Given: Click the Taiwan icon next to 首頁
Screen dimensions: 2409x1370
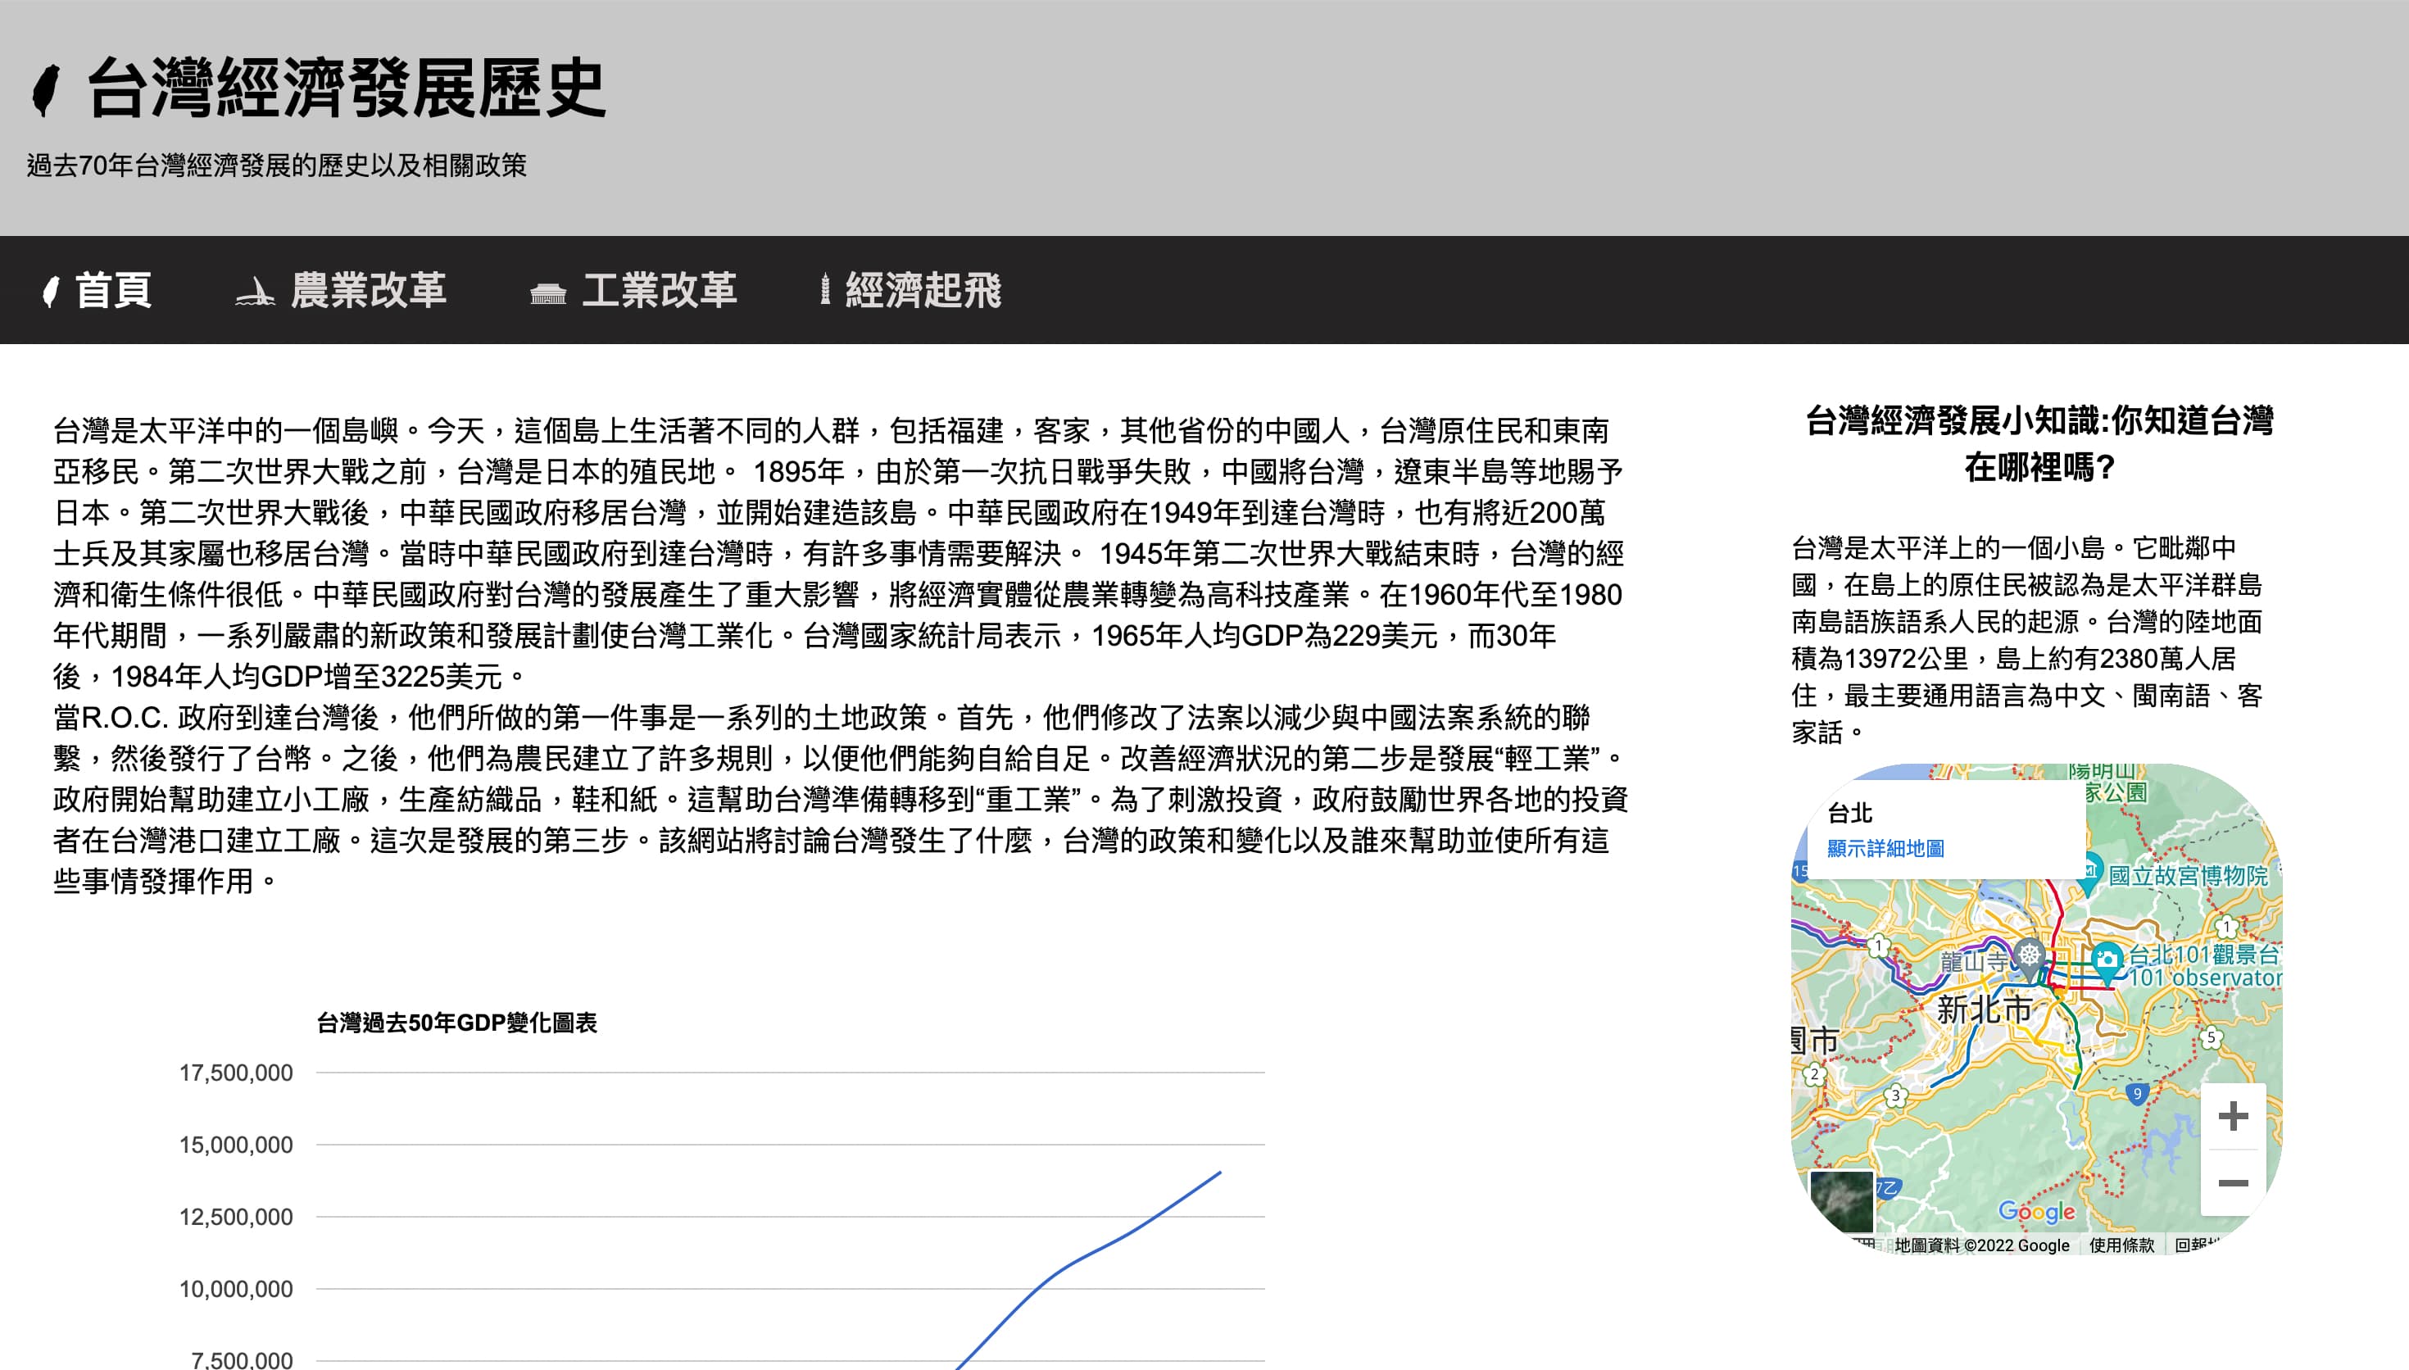Looking at the screenshot, I should (52, 291).
